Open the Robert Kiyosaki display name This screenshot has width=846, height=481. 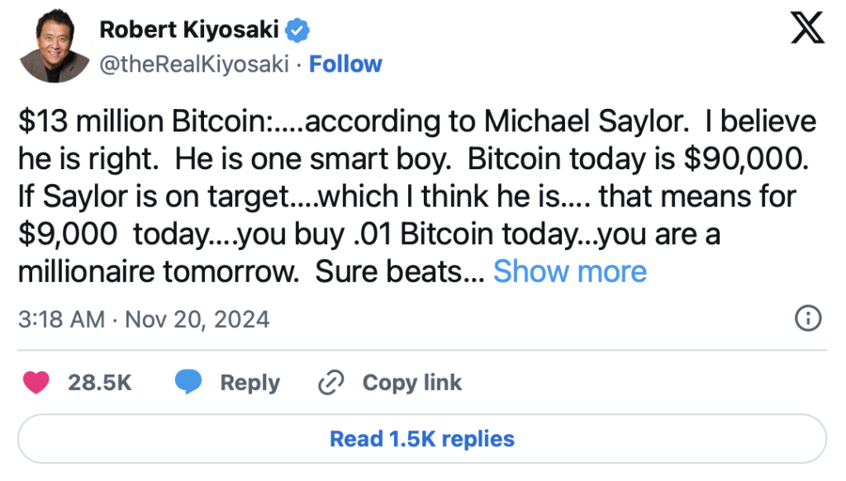tap(190, 31)
